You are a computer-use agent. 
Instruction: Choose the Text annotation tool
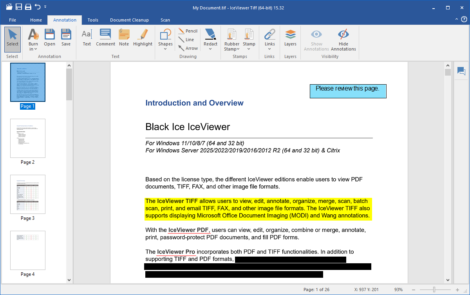point(87,38)
